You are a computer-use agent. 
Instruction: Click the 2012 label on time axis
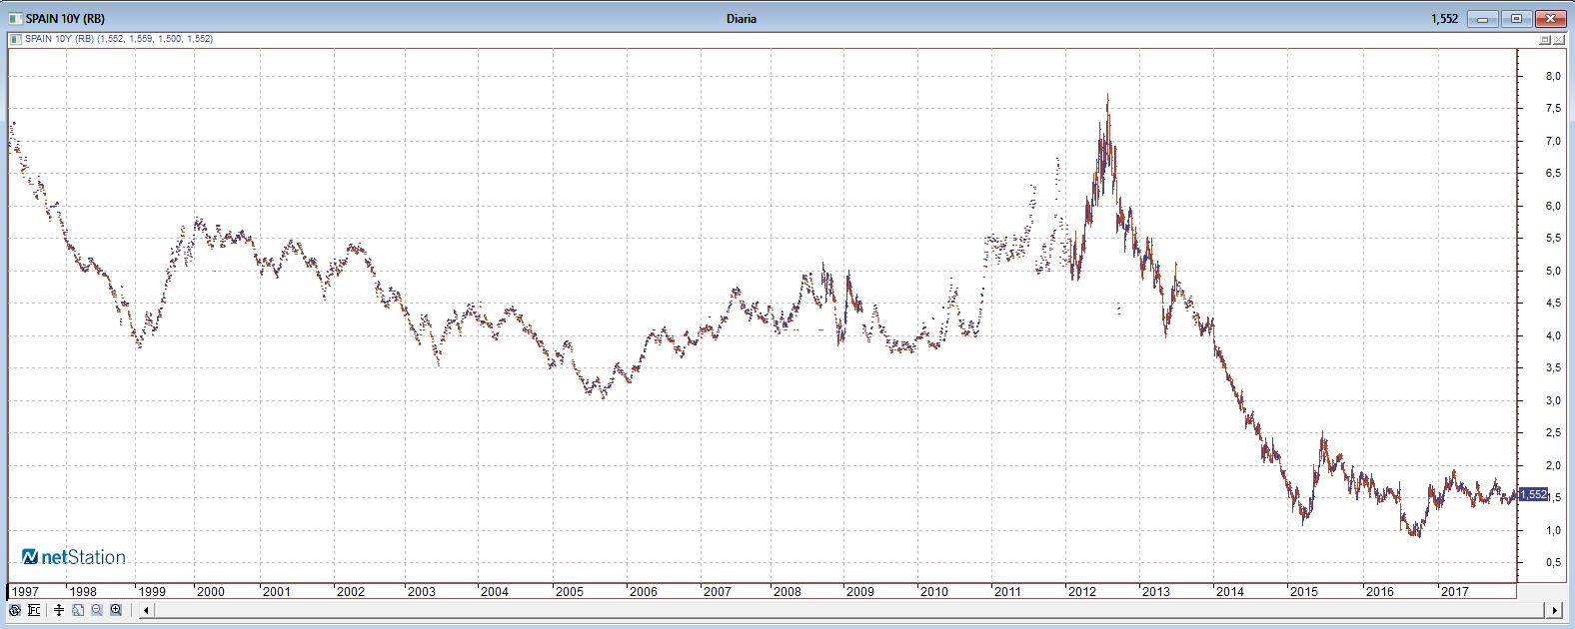click(x=1082, y=592)
